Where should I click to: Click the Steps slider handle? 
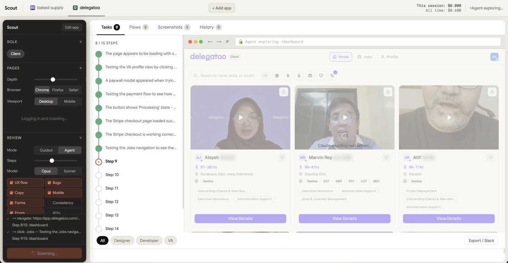tap(52, 161)
